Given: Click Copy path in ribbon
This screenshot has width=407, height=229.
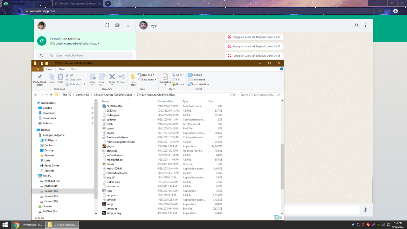Looking at the screenshot, I should [73, 80].
